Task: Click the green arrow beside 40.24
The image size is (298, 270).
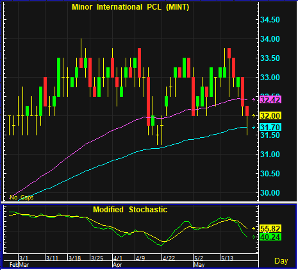Action: pyautogui.click(x=254, y=237)
